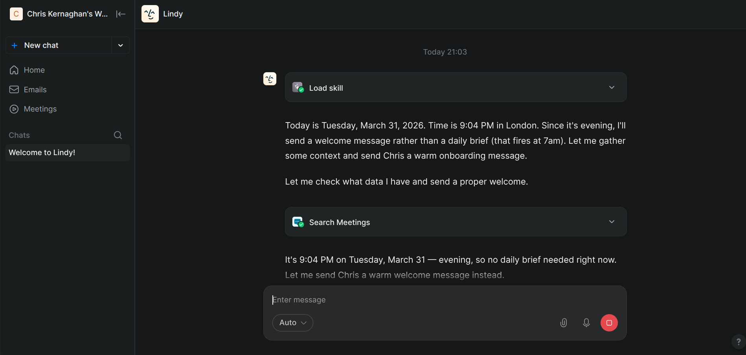The width and height of the screenshot is (746, 355).
Task: Search chats using the magnifier icon
Action: 118,135
